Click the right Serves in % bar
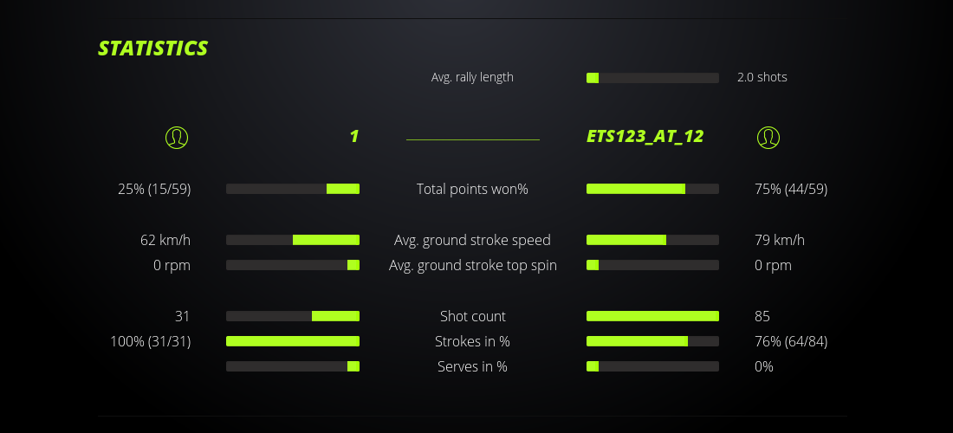This screenshot has height=433, width=953. point(652,366)
